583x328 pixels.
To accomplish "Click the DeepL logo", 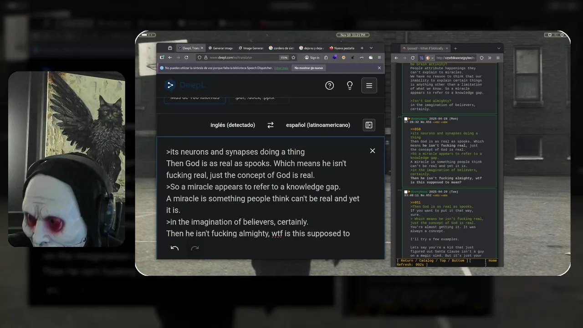I will pyautogui.click(x=184, y=85).
